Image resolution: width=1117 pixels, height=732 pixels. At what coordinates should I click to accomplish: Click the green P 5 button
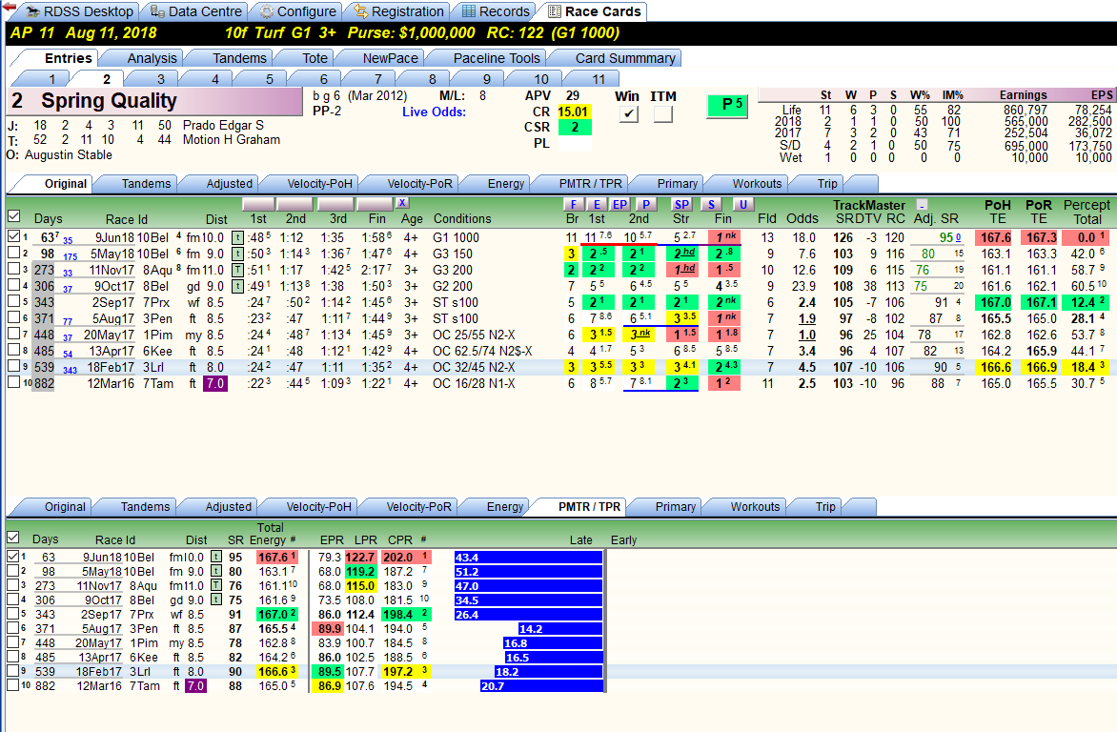click(x=727, y=106)
